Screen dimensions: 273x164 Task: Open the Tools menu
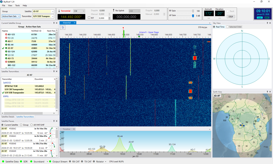tap(17, 5)
